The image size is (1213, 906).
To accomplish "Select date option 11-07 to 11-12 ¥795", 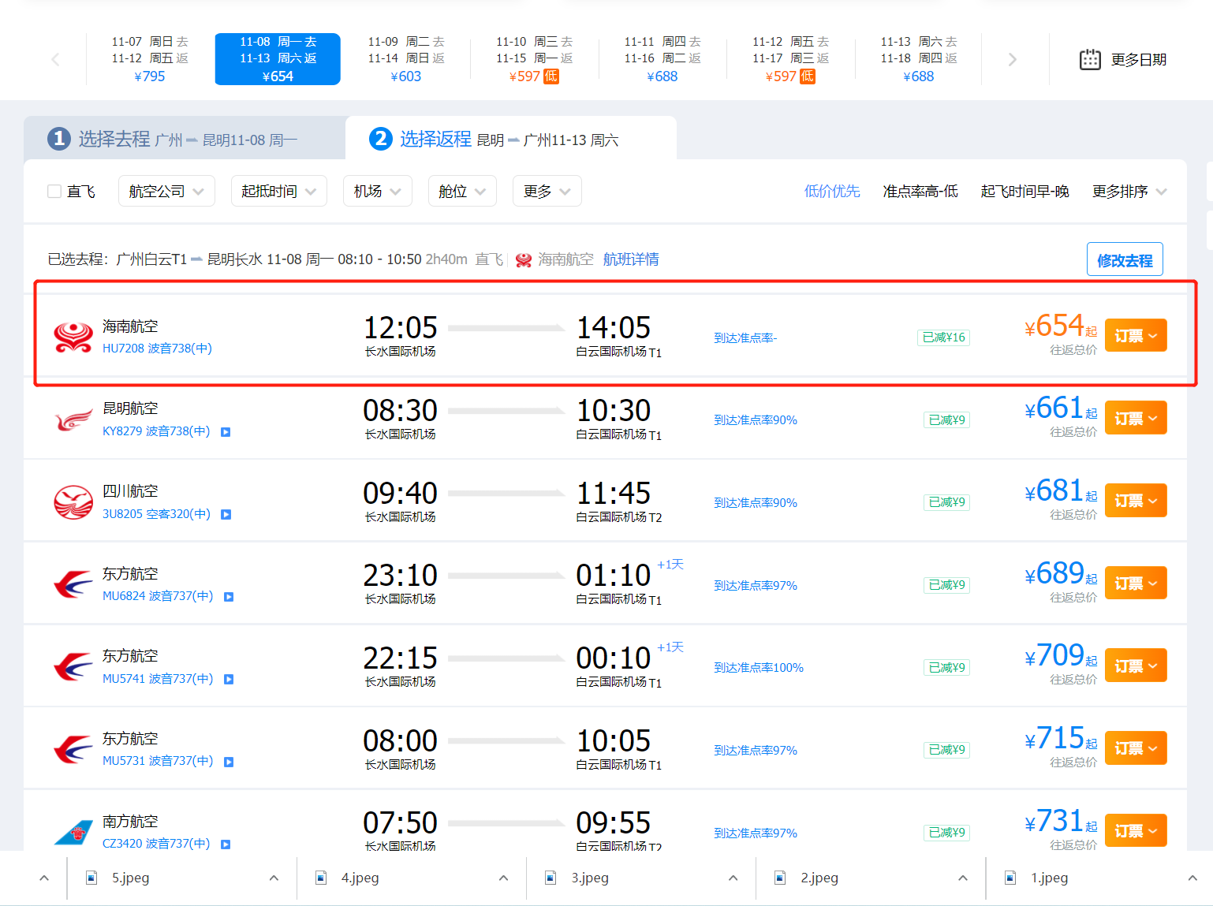I will [150, 59].
